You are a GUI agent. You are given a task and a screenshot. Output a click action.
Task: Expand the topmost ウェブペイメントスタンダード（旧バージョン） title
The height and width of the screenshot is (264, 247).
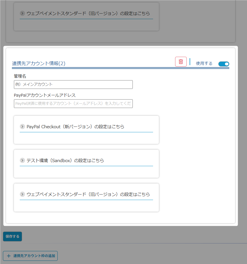click(88, 13)
